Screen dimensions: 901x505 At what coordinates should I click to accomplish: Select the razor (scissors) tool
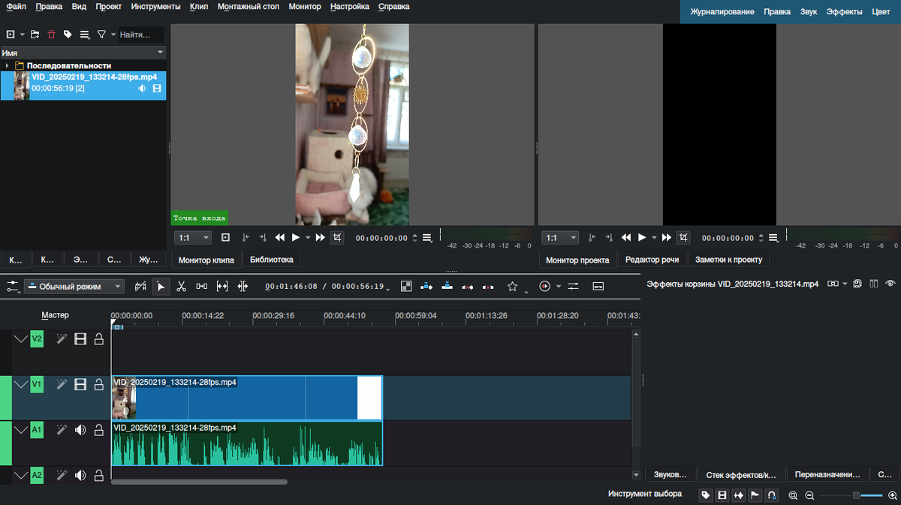(181, 286)
